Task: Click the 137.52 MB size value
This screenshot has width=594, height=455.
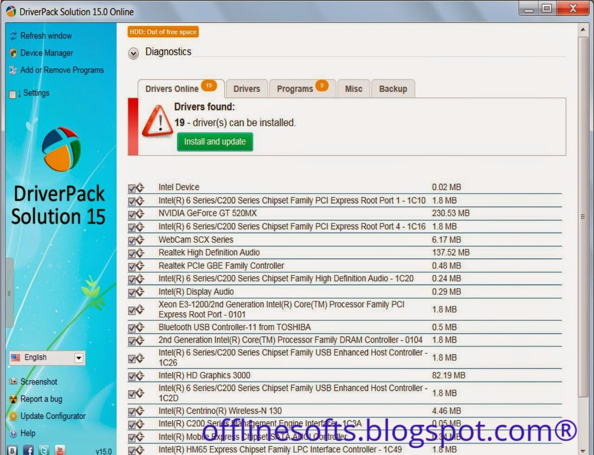Action: pos(451,252)
